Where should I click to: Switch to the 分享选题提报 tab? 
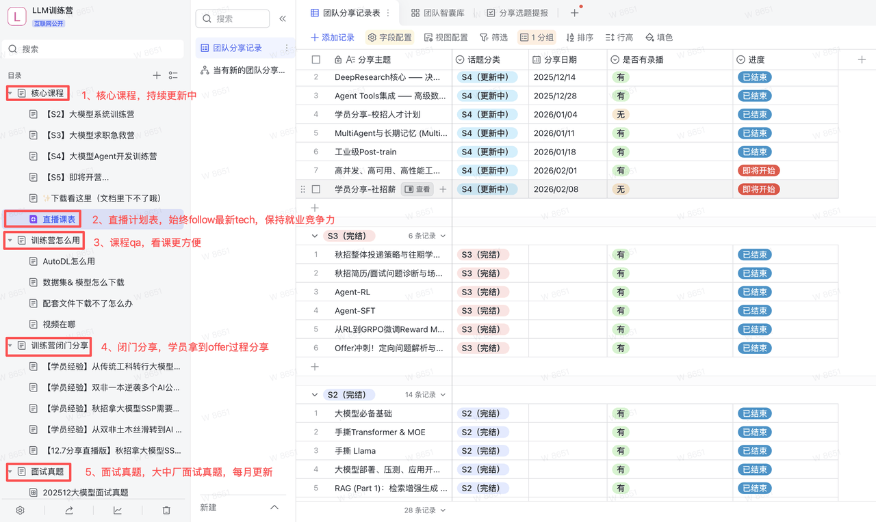tap(517, 13)
